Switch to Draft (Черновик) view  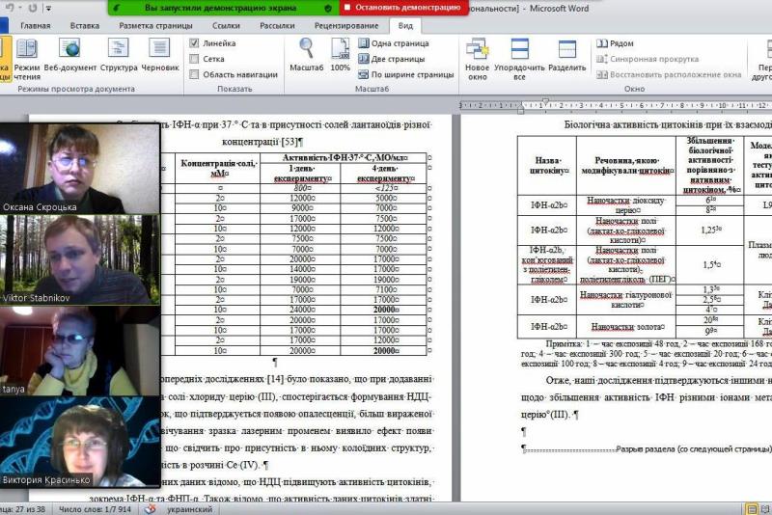160,55
